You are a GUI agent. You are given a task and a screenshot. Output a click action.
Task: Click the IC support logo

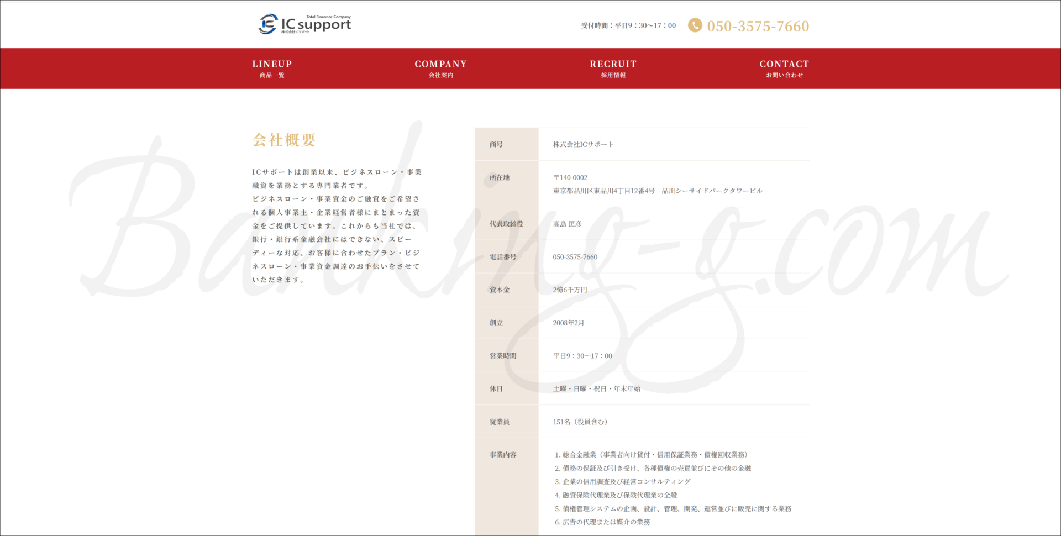point(304,24)
